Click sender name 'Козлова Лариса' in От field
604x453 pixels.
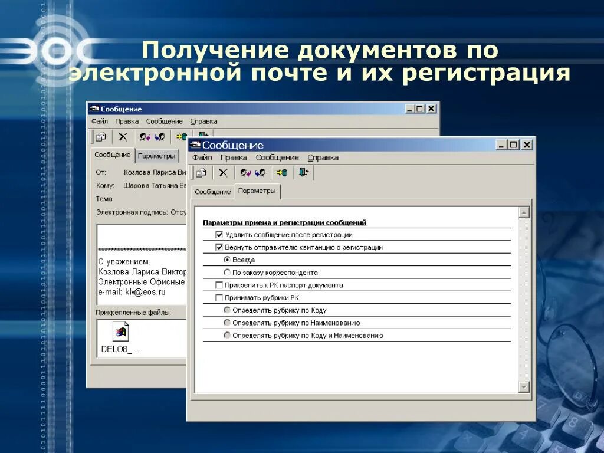pyautogui.click(x=155, y=173)
